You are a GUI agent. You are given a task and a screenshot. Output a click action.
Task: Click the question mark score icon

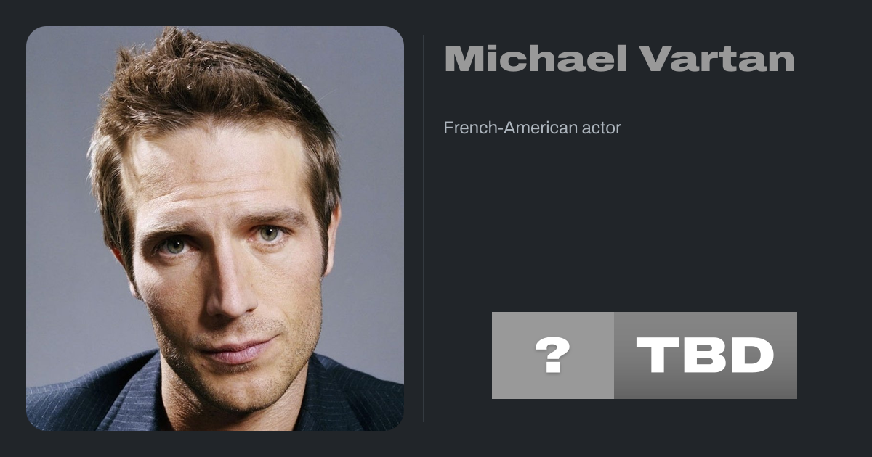click(552, 355)
